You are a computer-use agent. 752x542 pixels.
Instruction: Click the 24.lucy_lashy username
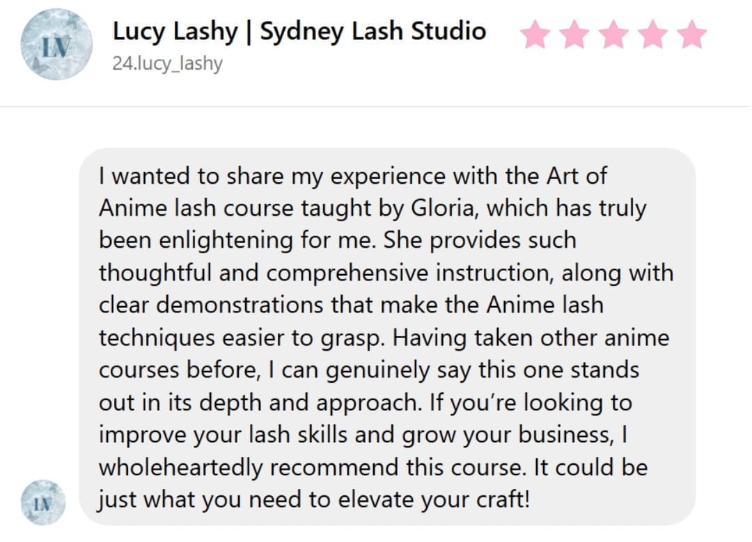[167, 63]
